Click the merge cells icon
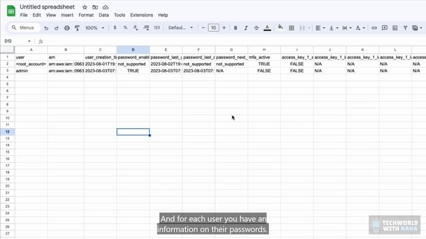Screen dimensions: 426x239 tap(302, 28)
